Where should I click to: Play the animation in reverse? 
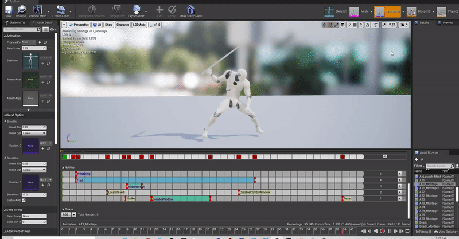tap(376, 231)
